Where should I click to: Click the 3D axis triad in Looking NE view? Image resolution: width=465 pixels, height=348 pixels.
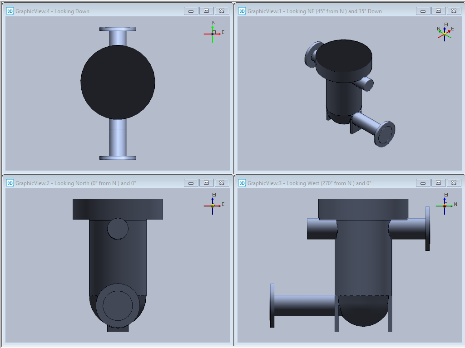445,32
